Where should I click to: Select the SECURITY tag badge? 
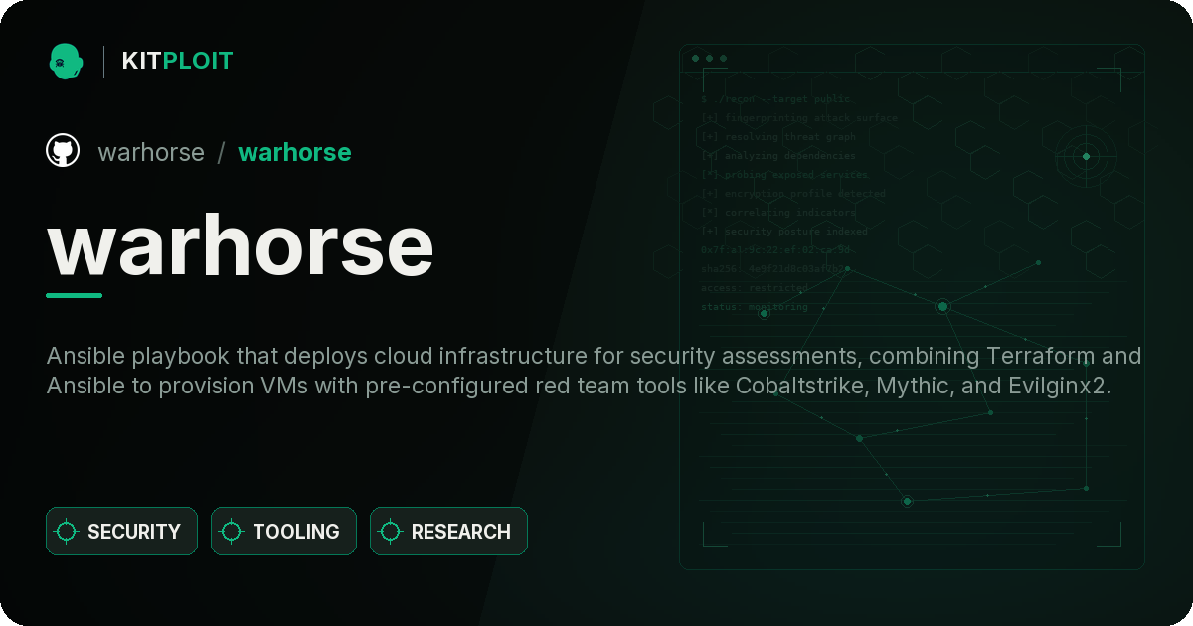coord(121,532)
